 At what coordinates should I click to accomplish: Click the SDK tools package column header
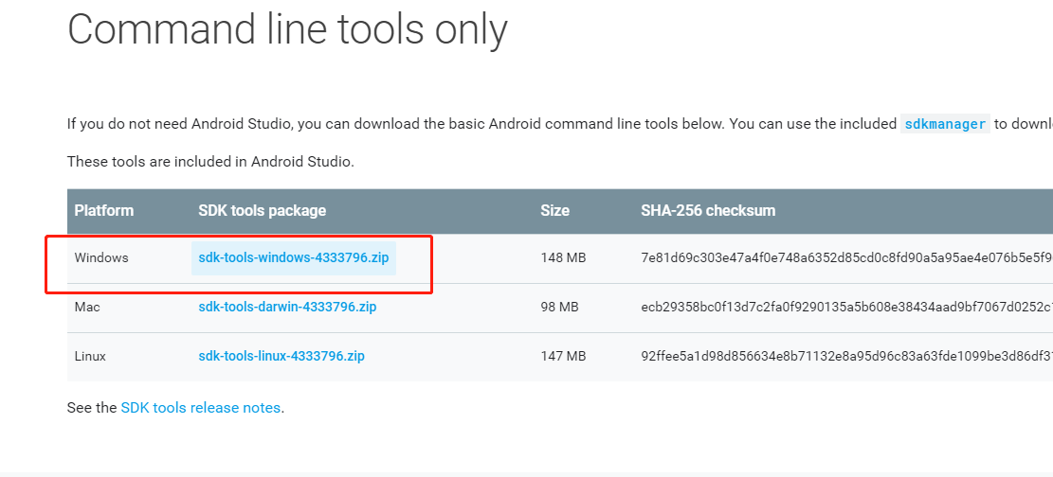click(262, 211)
